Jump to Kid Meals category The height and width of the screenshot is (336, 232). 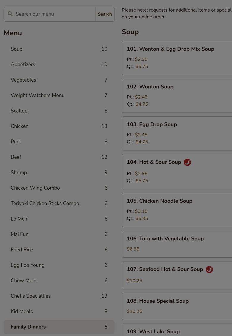[59, 311]
